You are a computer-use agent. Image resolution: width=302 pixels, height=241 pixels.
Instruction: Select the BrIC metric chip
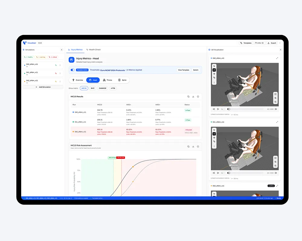(93, 88)
